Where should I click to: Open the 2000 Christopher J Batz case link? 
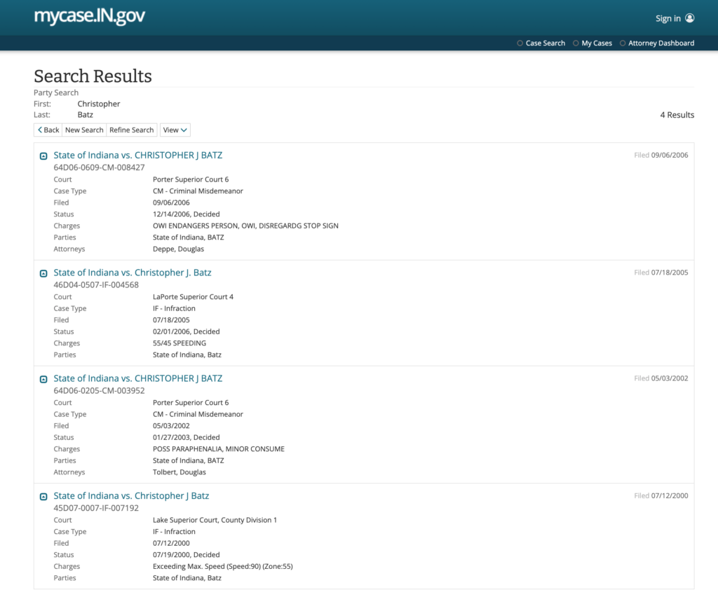(x=131, y=496)
